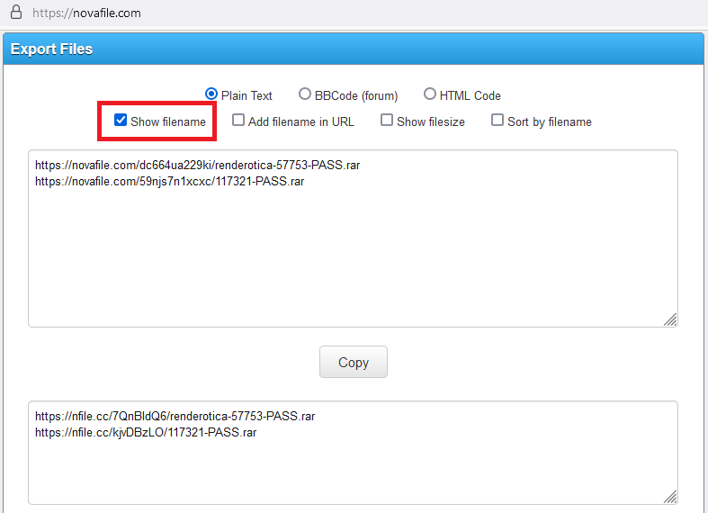Click the nfile.cc 117321-PASS.rar link line
Image resolution: width=708 pixels, height=513 pixels.
point(146,432)
